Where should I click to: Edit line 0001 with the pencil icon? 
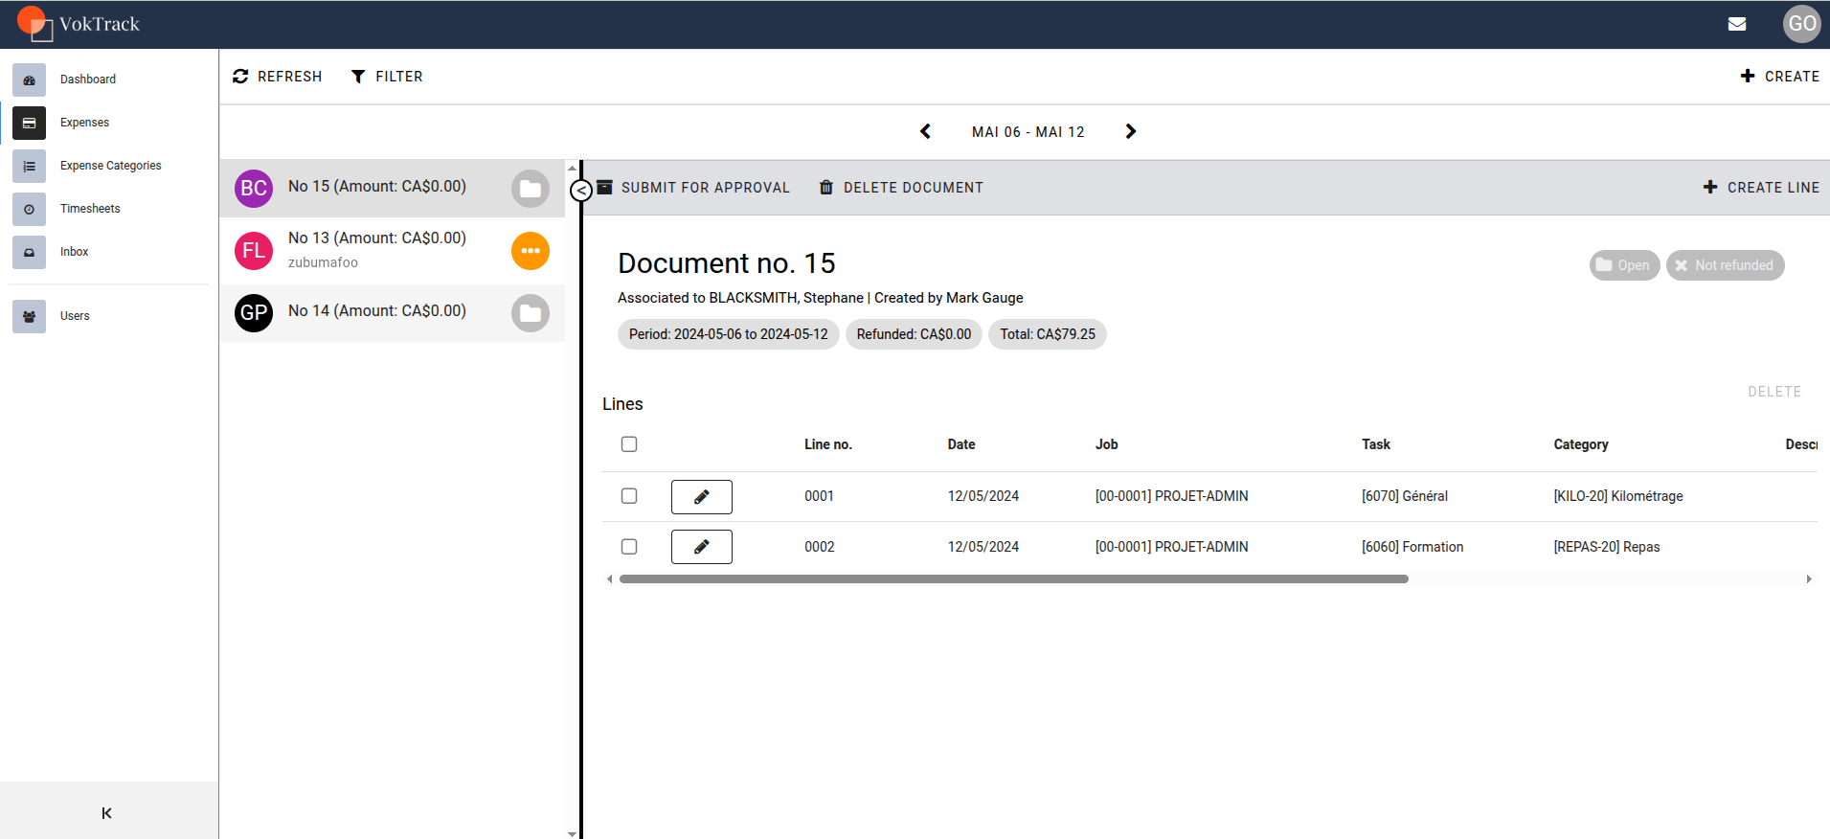tap(702, 497)
